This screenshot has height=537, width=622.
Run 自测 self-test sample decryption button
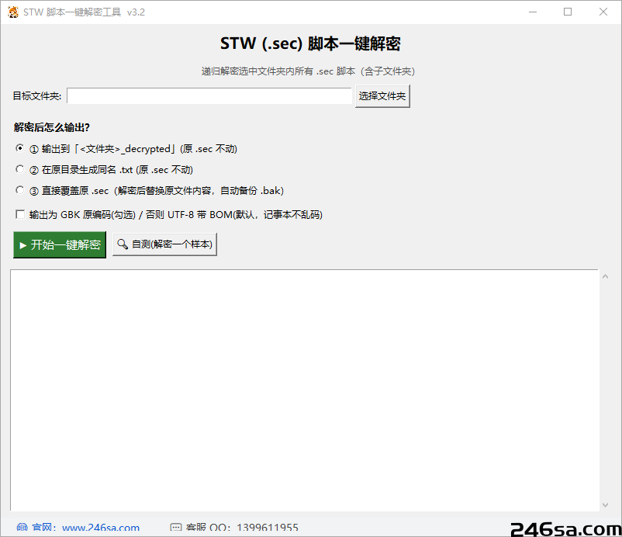(164, 244)
